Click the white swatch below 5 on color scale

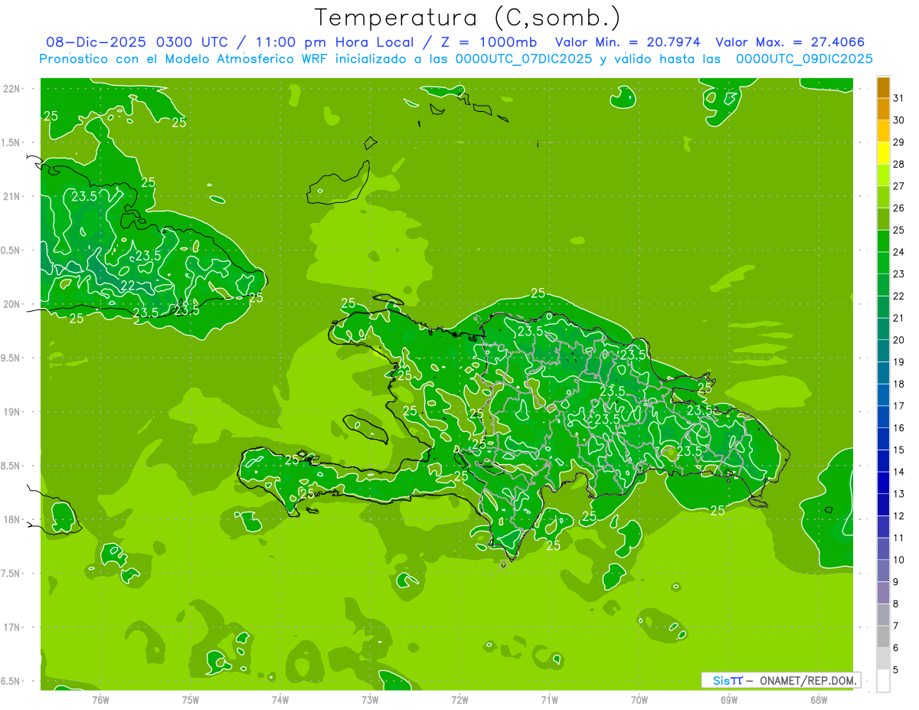(883, 681)
